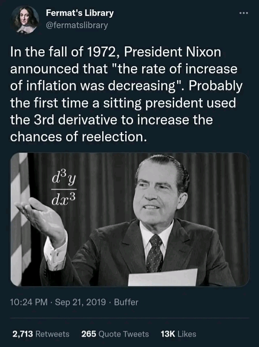Open the attached black-and-white photo

129,219
